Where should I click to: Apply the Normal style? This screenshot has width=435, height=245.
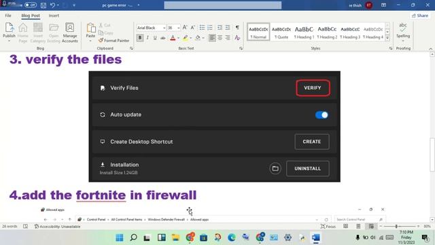(258, 32)
